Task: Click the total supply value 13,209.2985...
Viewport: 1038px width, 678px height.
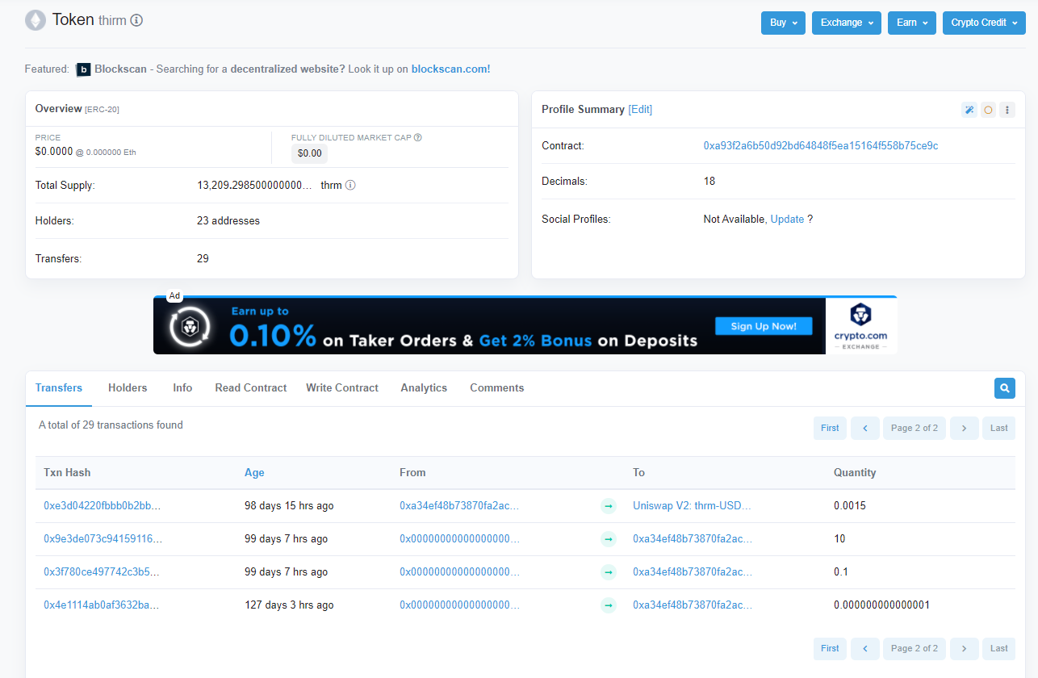Action: [x=254, y=186]
